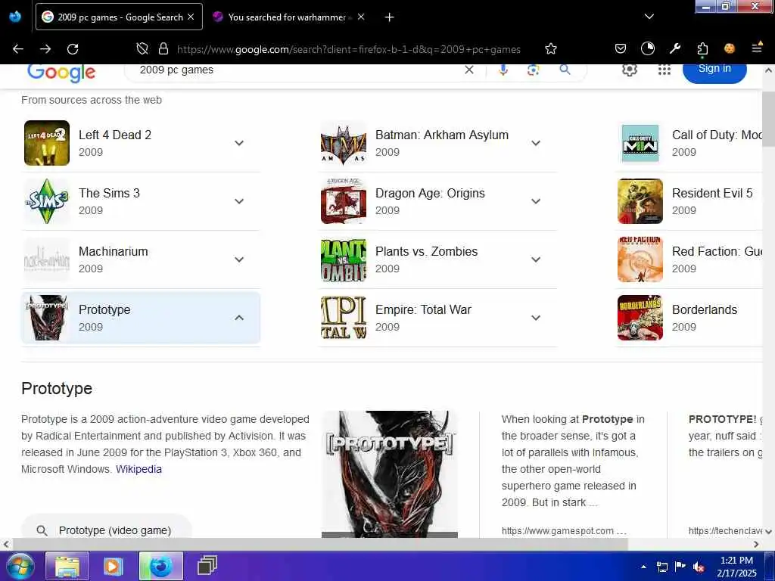Open the Firefox View icon
This screenshot has height=581, width=775.
point(15,17)
